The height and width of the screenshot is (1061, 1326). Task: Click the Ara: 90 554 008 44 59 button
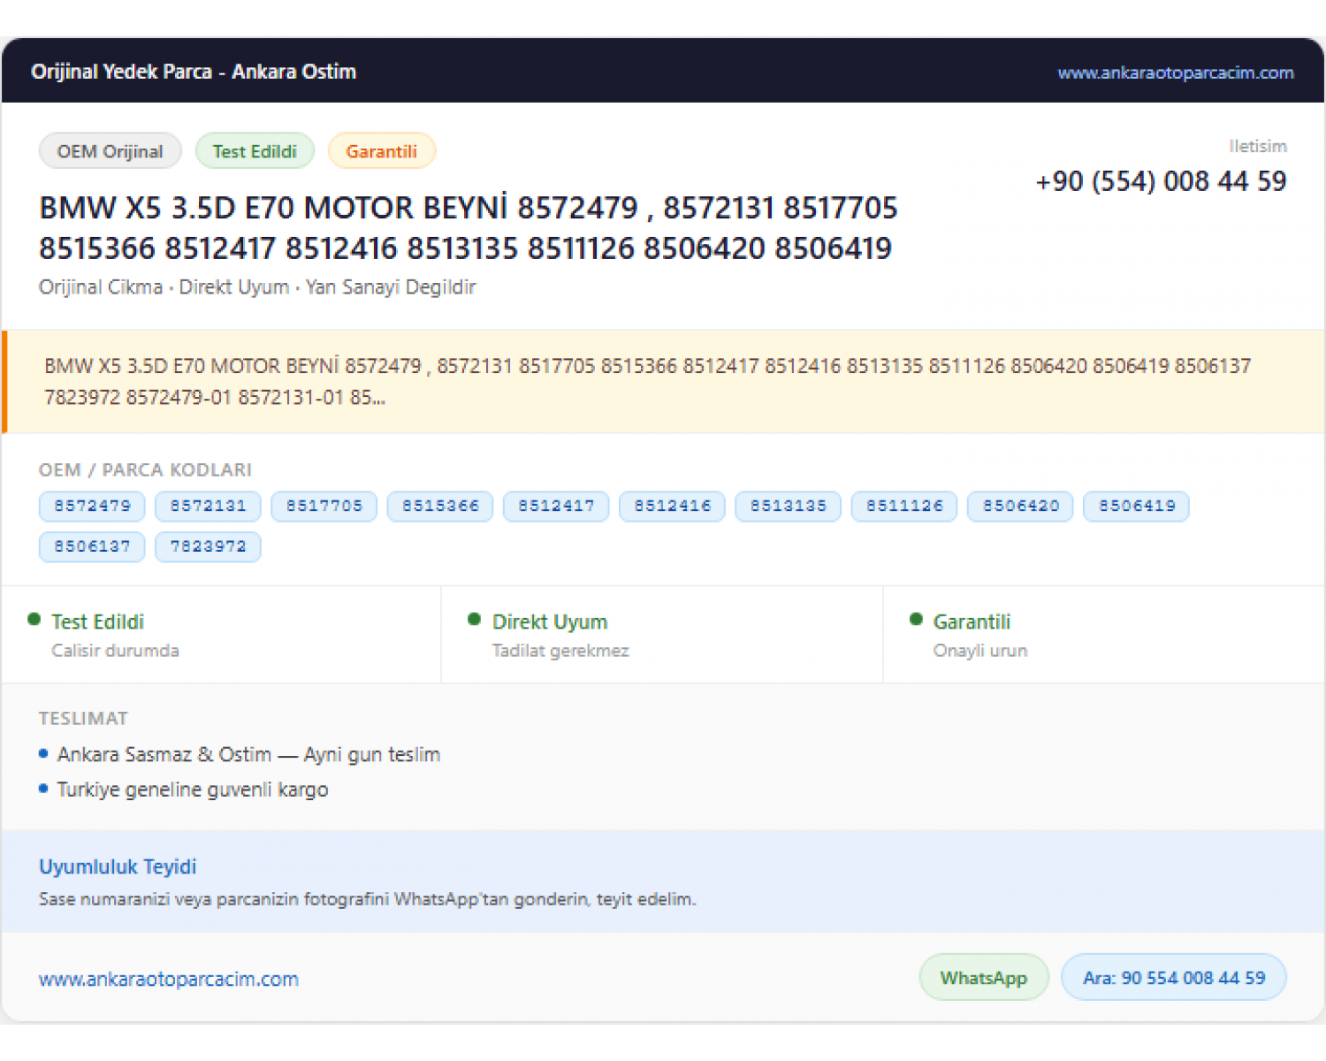[x=1174, y=978]
